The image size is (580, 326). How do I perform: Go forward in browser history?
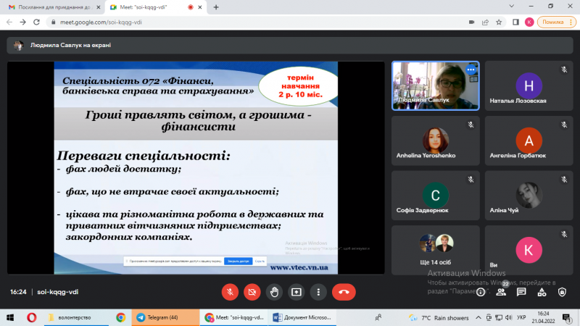click(23, 22)
